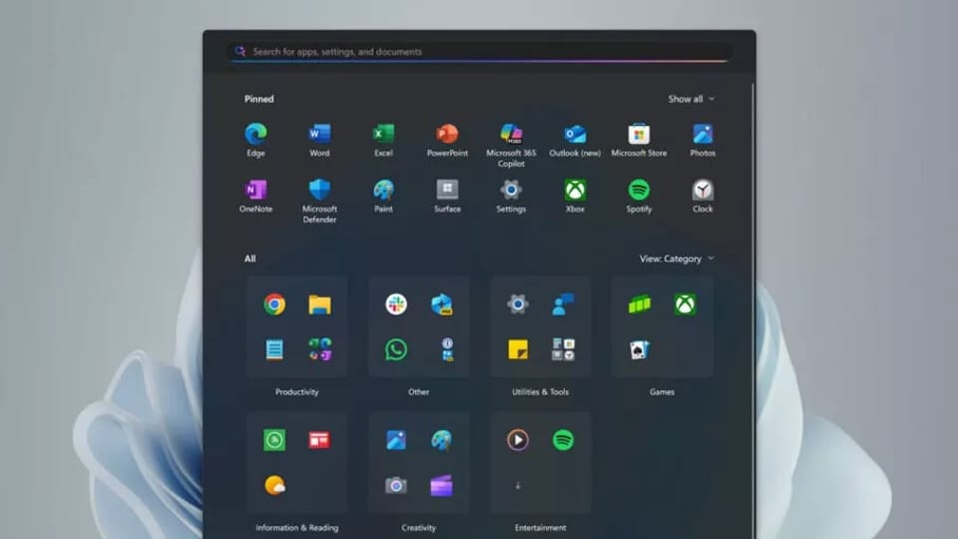Open Game Bar in the Games group
This screenshot has height=539, width=958.
coord(640,304)
